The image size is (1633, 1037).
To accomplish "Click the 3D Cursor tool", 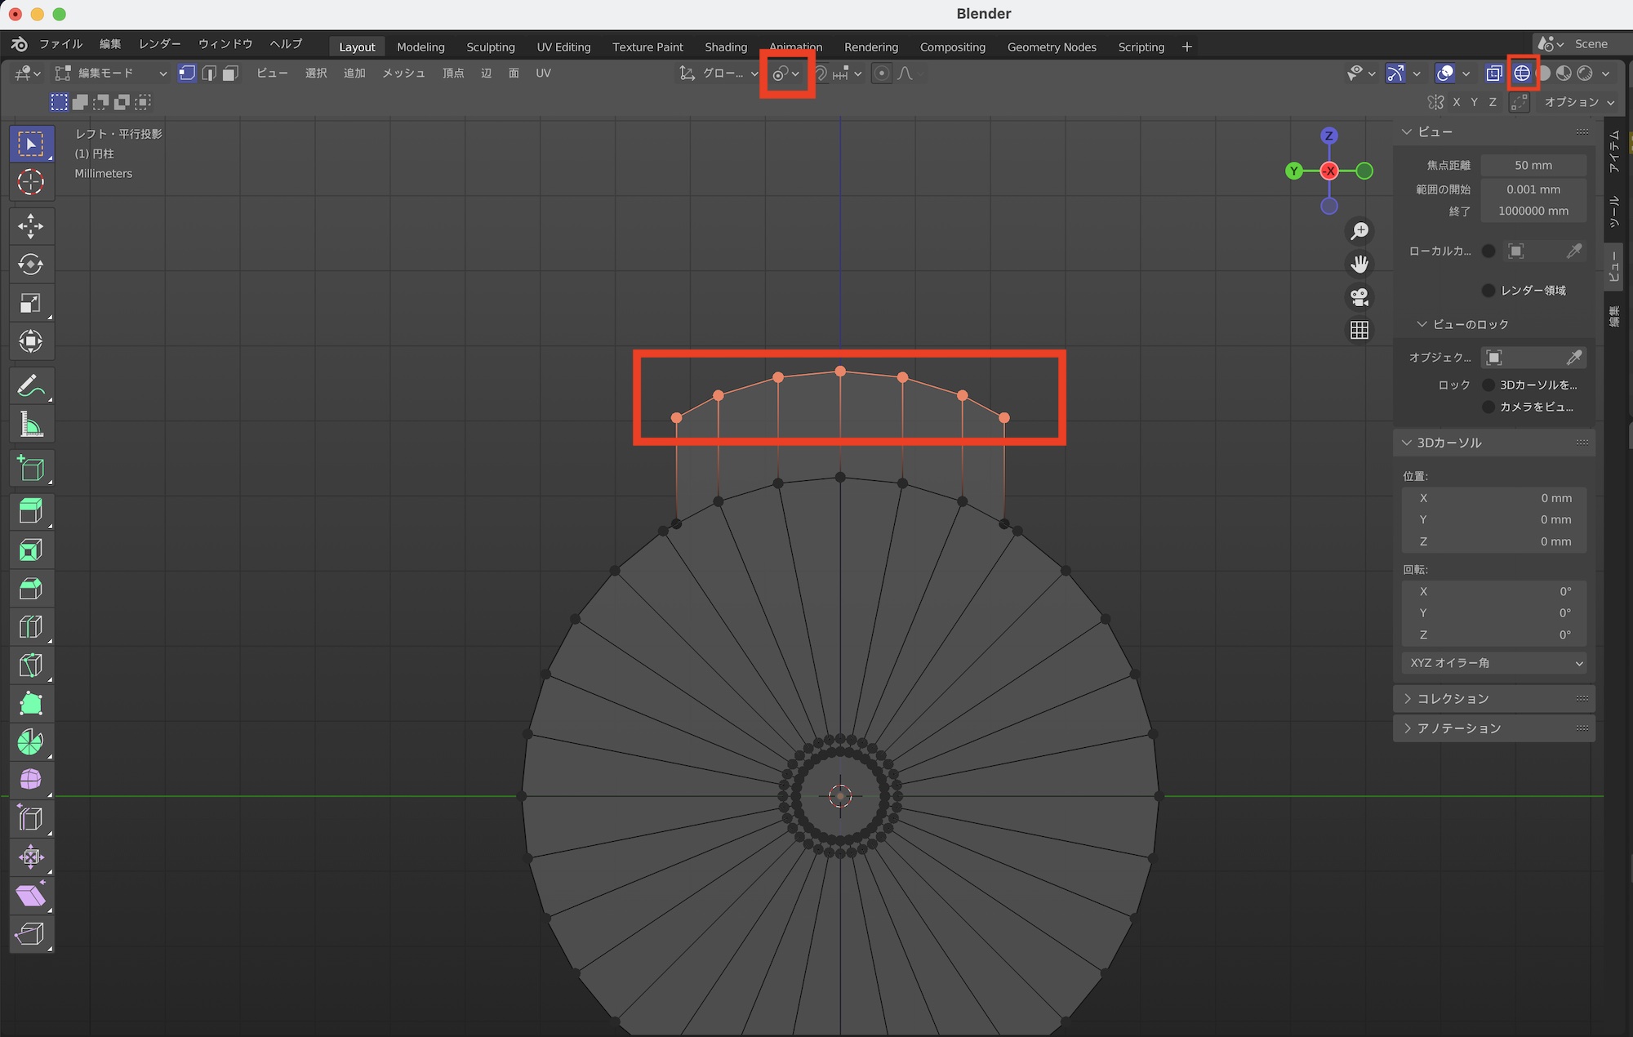I will (31, 182).
